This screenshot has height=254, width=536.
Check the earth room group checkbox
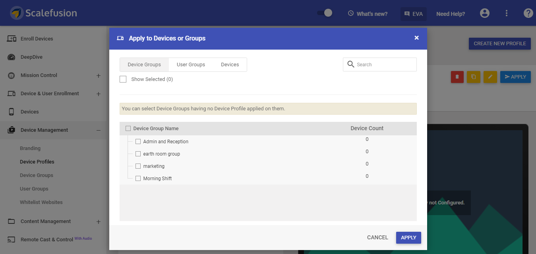(138, 154)
